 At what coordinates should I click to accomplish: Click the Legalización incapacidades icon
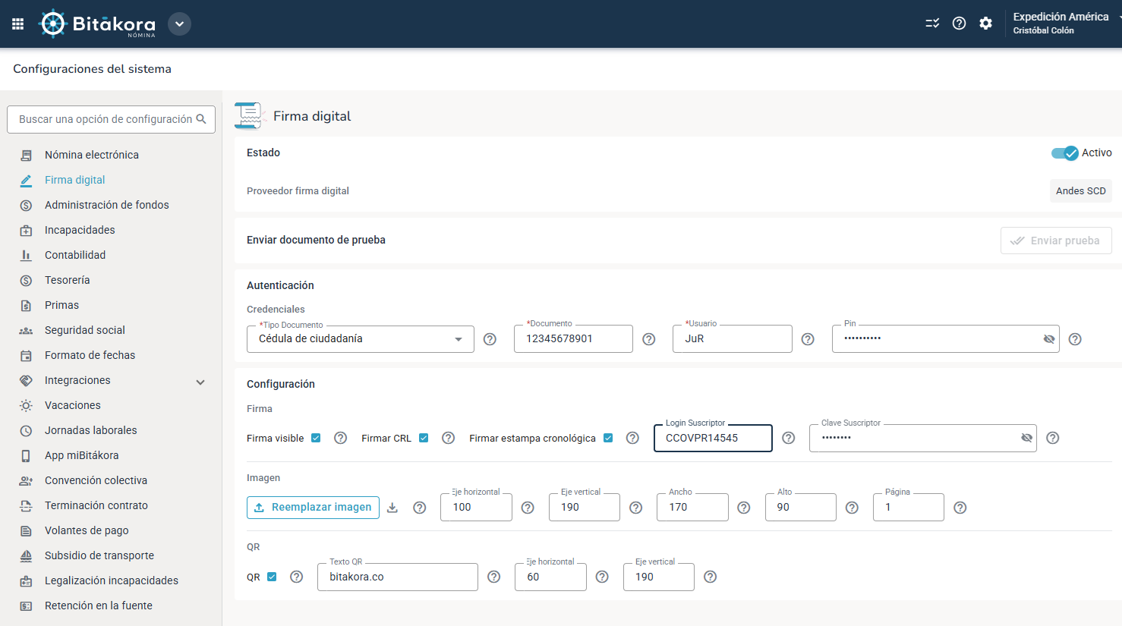26,580
